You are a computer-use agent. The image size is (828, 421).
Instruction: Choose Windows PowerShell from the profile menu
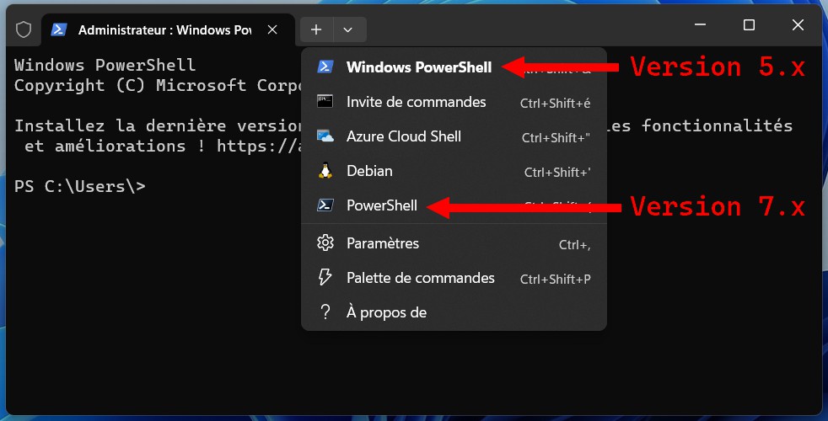pos(418,67)
